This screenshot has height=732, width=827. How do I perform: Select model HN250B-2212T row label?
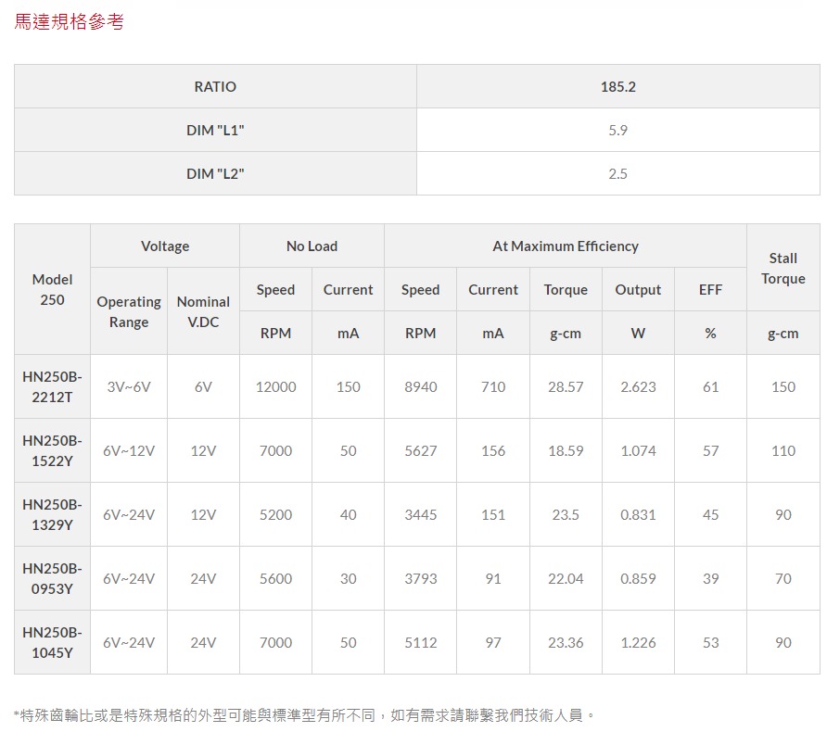52,386
